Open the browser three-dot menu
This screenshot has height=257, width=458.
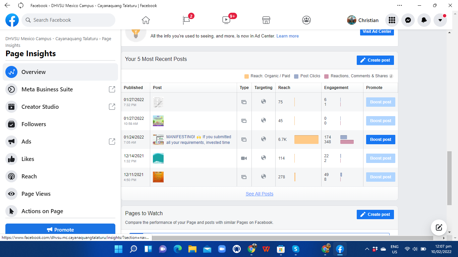pos(399,5)
